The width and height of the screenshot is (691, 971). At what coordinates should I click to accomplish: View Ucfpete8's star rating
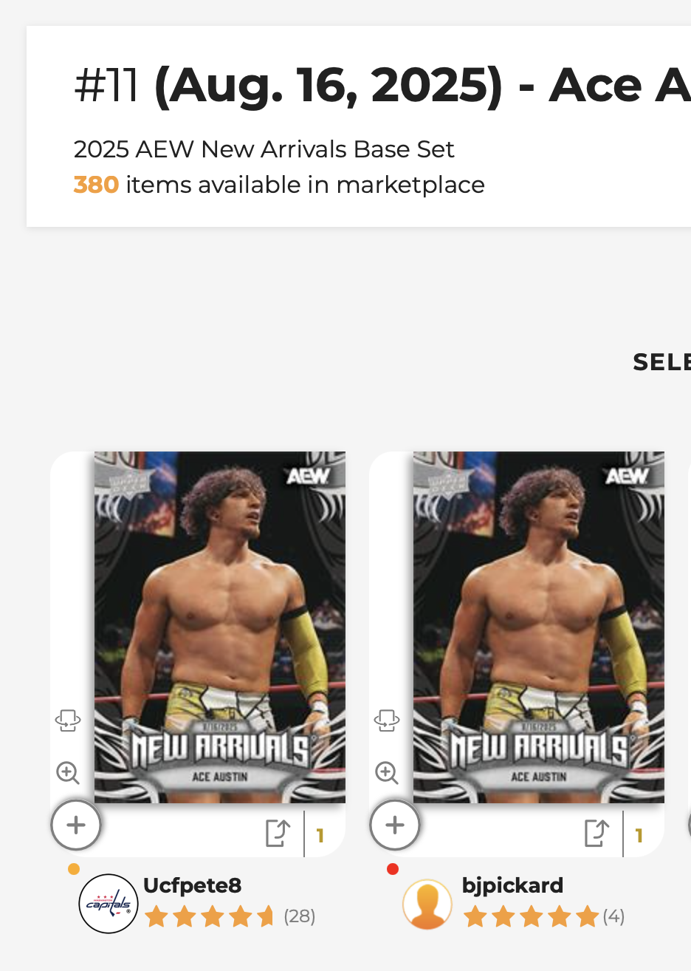[x=210, y=917]
